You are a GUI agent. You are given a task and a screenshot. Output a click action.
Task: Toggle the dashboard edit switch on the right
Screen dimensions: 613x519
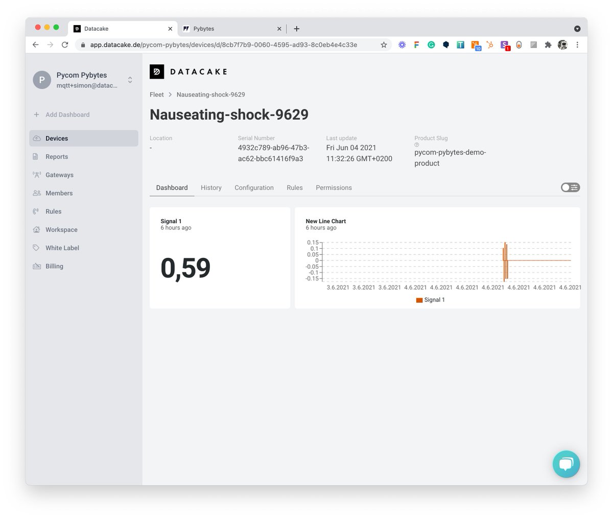pos(570,187)
